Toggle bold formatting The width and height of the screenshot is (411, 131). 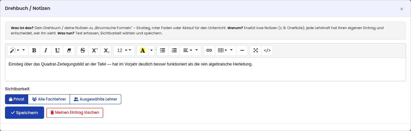pyautogui.click(x=34, y=50)
